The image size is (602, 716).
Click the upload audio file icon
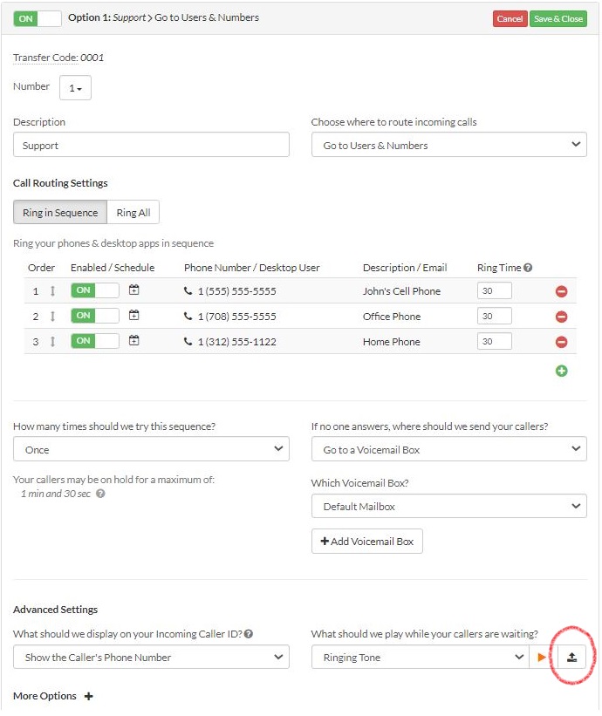[x=571, y=658]
